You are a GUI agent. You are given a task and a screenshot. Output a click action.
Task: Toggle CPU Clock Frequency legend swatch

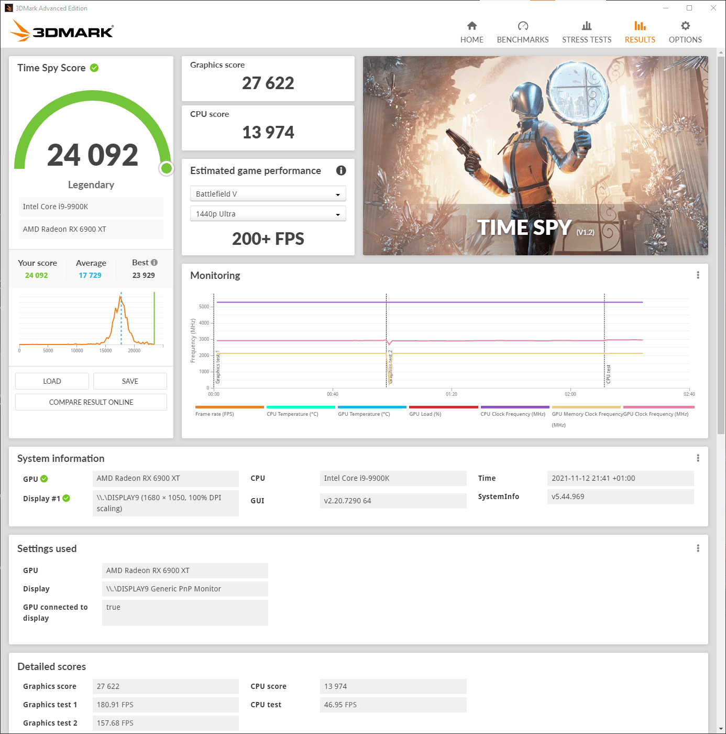coord(515,407)
